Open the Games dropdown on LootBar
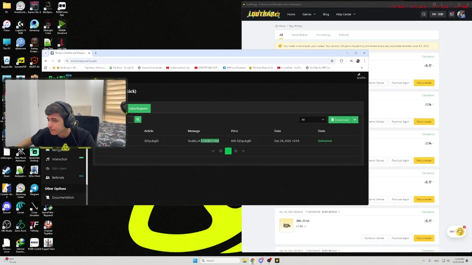This screenshot has width=472, height=265. (x=309, y=14)
